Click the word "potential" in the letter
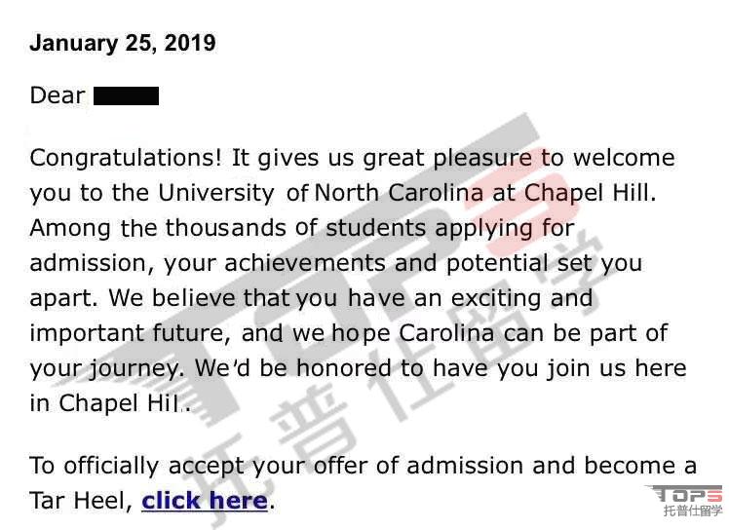This screenshot has width=729, height=530. click(497, 264)
